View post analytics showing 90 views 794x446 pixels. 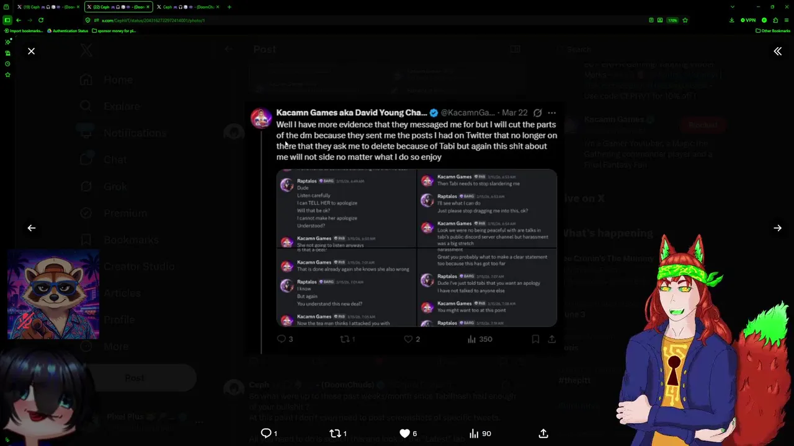coord(480,434)
